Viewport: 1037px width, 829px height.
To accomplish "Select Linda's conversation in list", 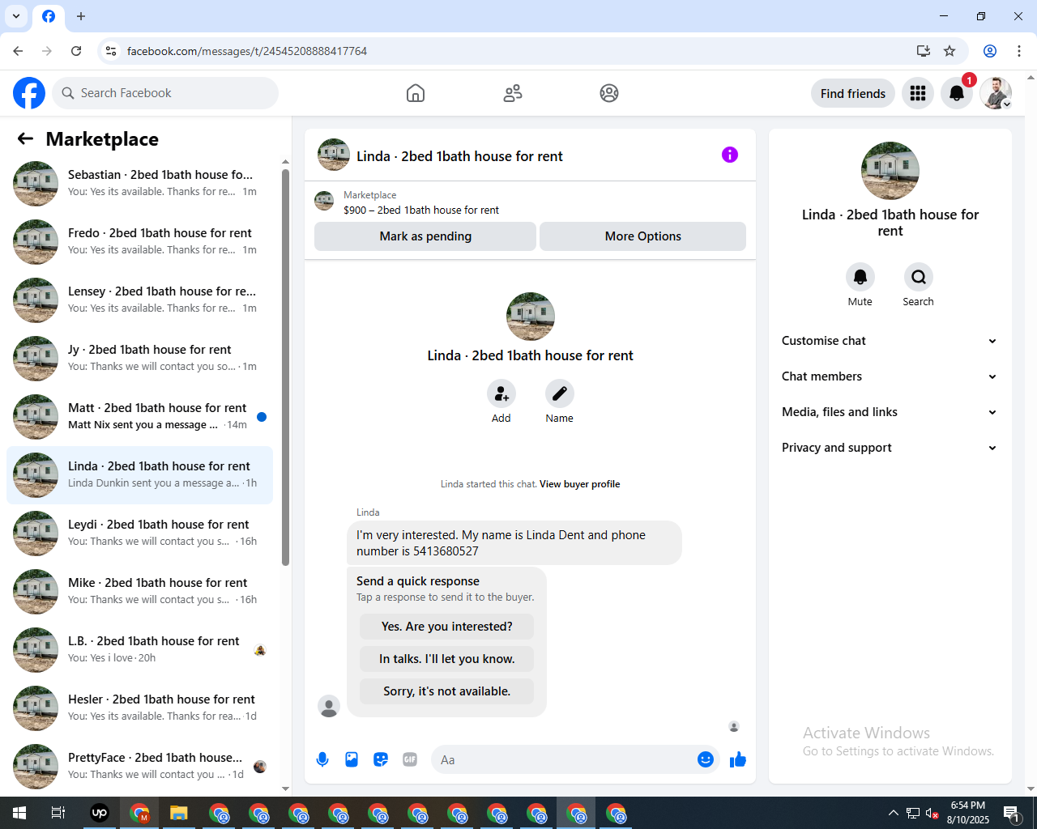I will (x=139, y=475).
